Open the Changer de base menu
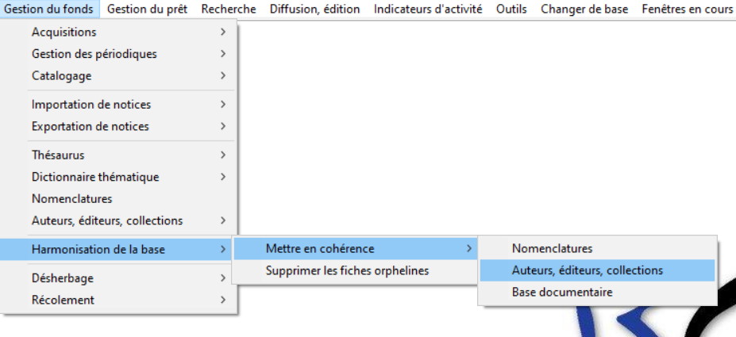 pyautogui.click(x=584, y=9)
